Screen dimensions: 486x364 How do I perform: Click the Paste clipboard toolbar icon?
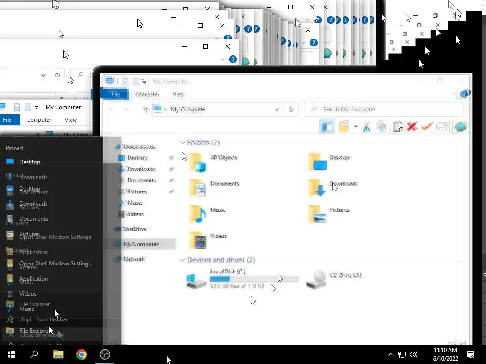(397, 127)
